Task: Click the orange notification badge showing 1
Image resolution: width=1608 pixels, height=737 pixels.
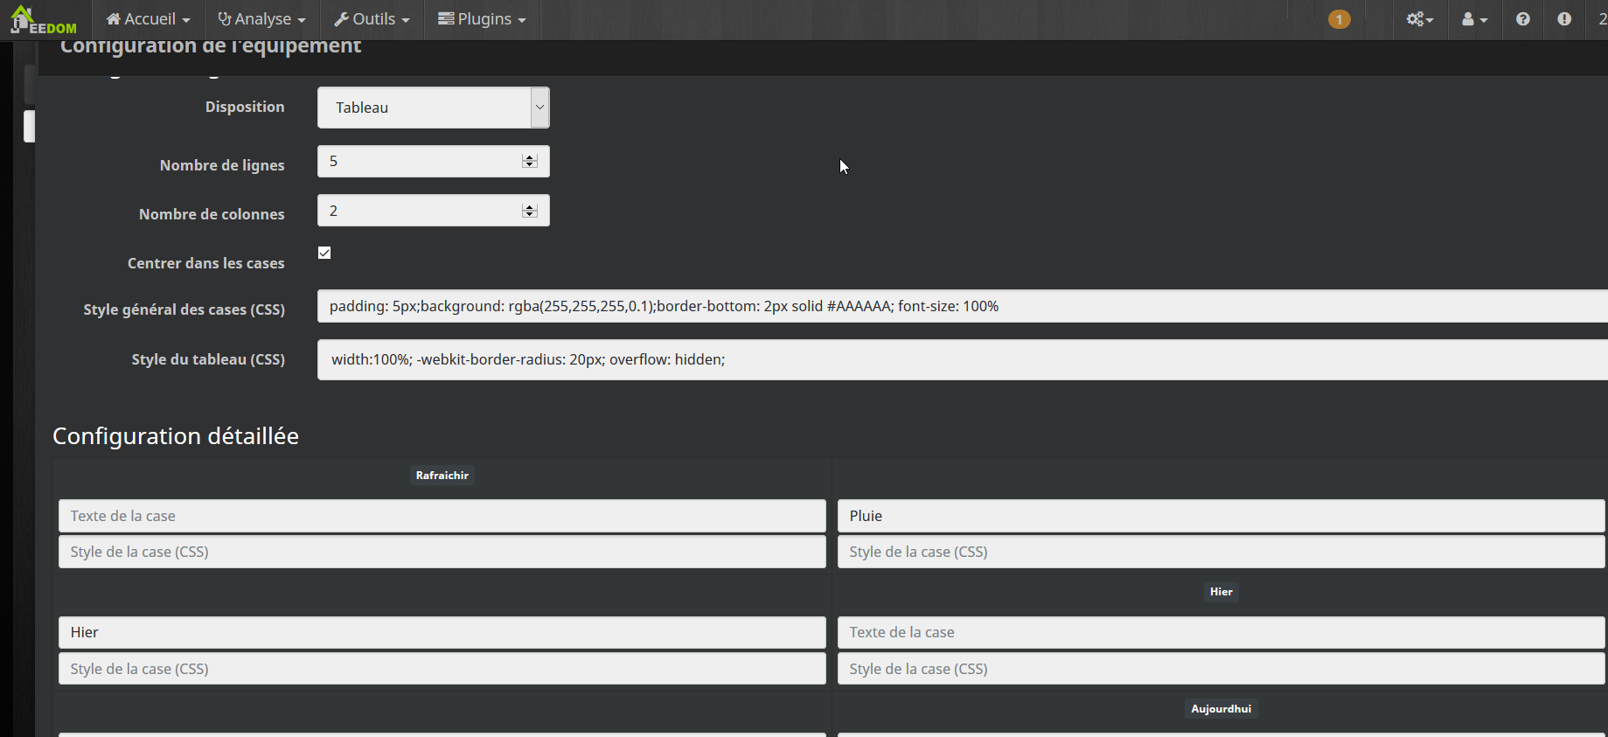Action: tap(1339, 19)
